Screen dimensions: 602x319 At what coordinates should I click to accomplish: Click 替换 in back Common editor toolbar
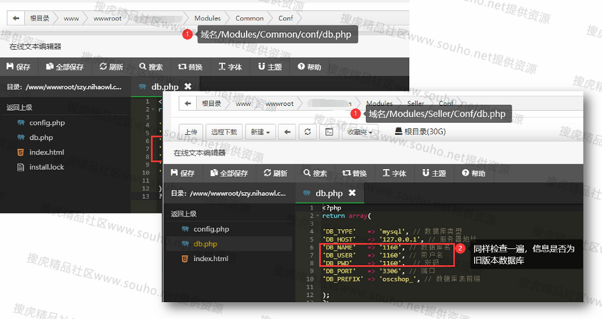190,67
